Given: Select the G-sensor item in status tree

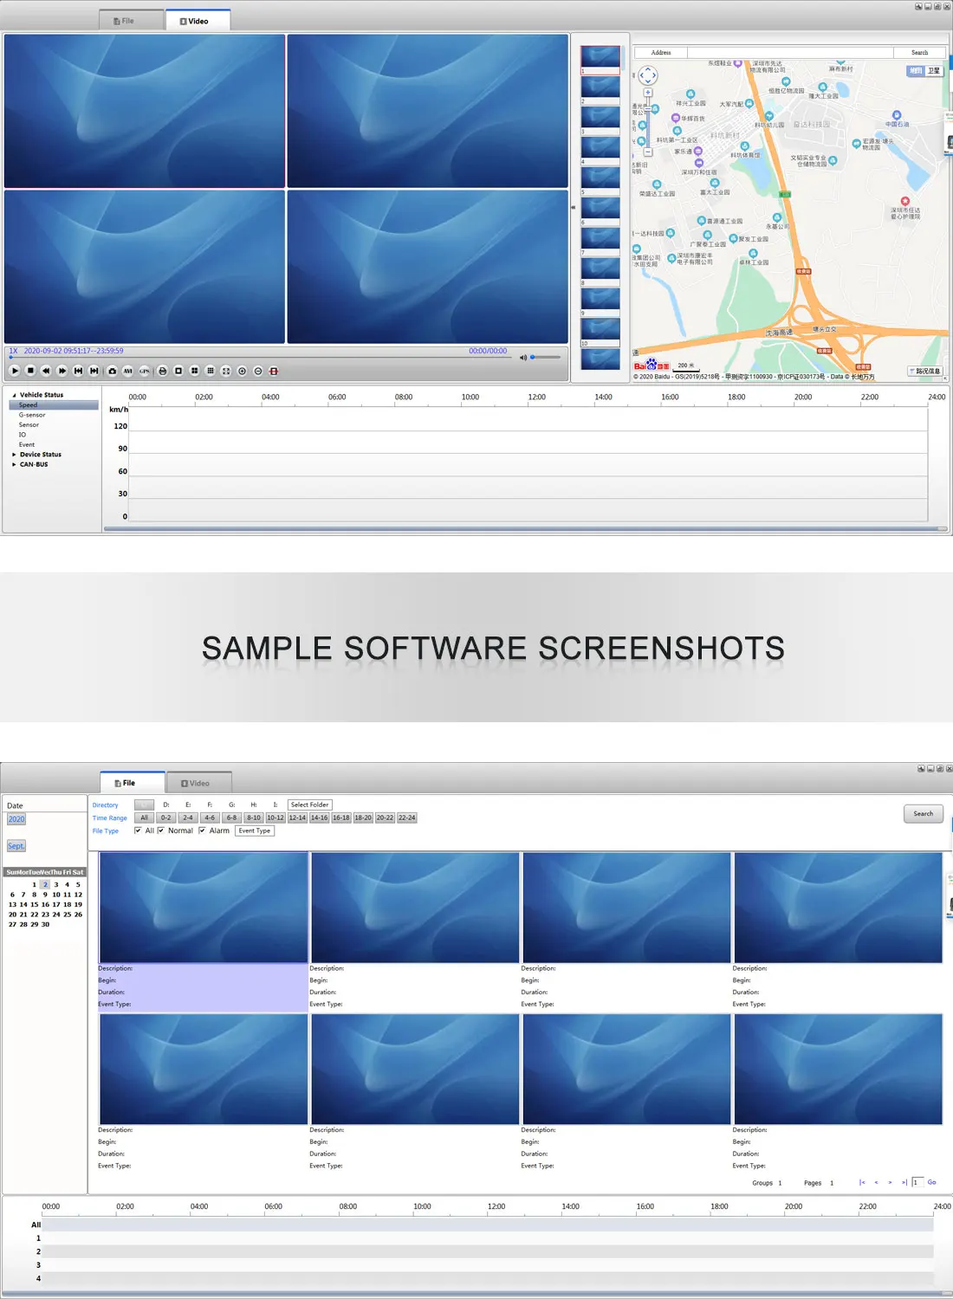Looking at the screenshot, I should [32, 415].
